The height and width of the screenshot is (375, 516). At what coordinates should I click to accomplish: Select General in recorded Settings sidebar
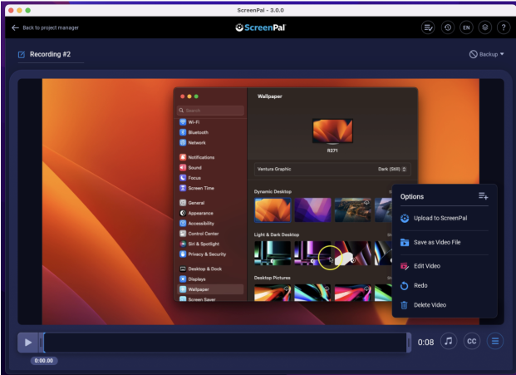(x=196, y=203)
